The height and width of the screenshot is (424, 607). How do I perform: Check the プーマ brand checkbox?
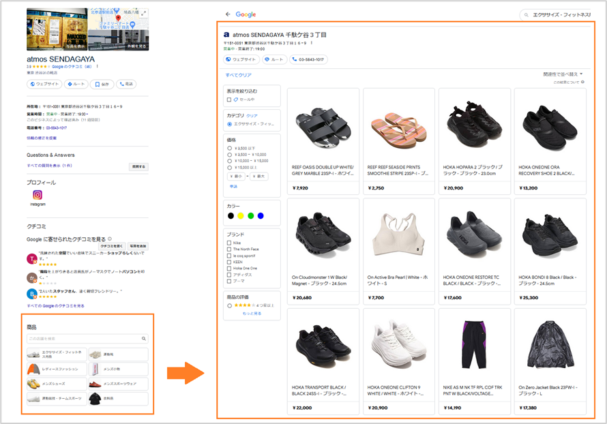[x=229, y=281]
